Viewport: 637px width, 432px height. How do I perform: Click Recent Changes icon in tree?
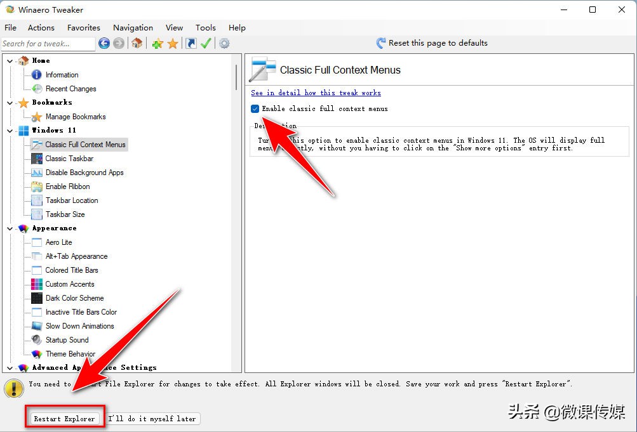click(37, 89)
